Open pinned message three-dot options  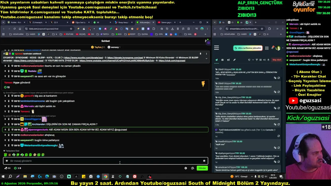[x=206, y=54]
